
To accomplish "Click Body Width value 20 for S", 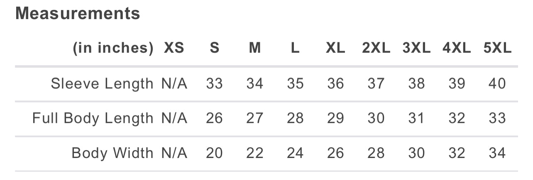I will (x=214, y=153).
